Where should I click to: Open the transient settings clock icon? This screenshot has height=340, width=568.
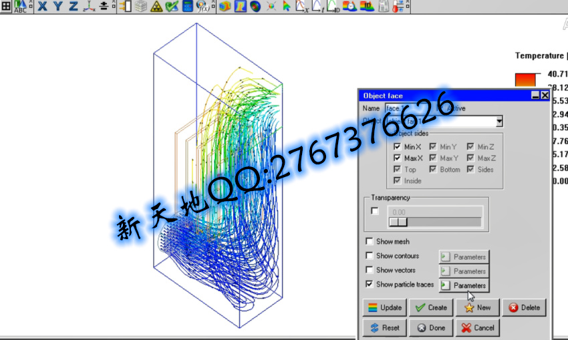pyautogui.click(x=349, y=6)
